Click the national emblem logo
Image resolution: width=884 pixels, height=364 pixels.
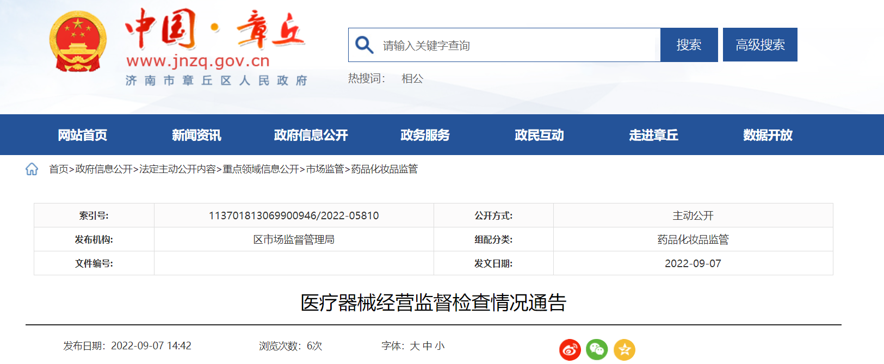coord(78,42)
